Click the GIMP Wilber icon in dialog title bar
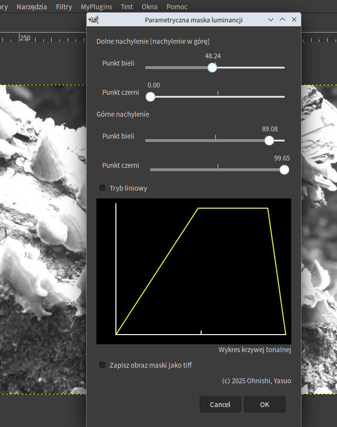337x427 pixels. [94, 20]
